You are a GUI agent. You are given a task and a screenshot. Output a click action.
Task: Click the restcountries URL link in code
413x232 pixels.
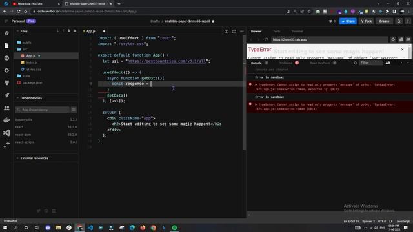166,61
